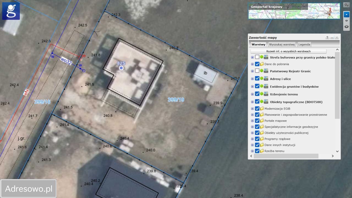Click the layer list horizontal scrollbar thumb
This screenshot has height=198, width=352.
tap(286, 156)
